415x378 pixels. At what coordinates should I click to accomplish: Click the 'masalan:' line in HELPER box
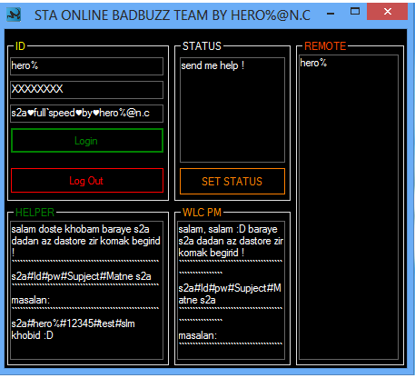[31, 300]
